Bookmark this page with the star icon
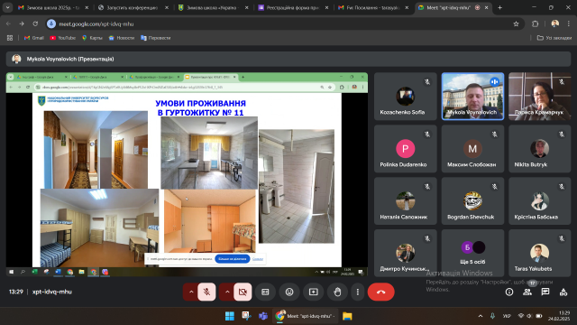Screen dimensions: 577x325 click(x=516, y=24)
